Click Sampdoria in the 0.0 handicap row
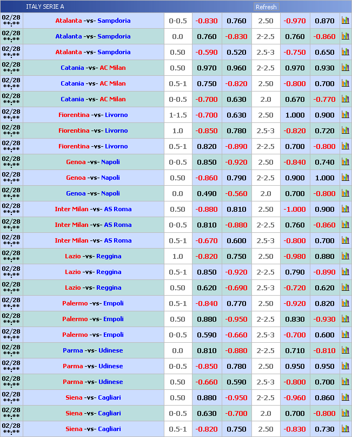 114,36
